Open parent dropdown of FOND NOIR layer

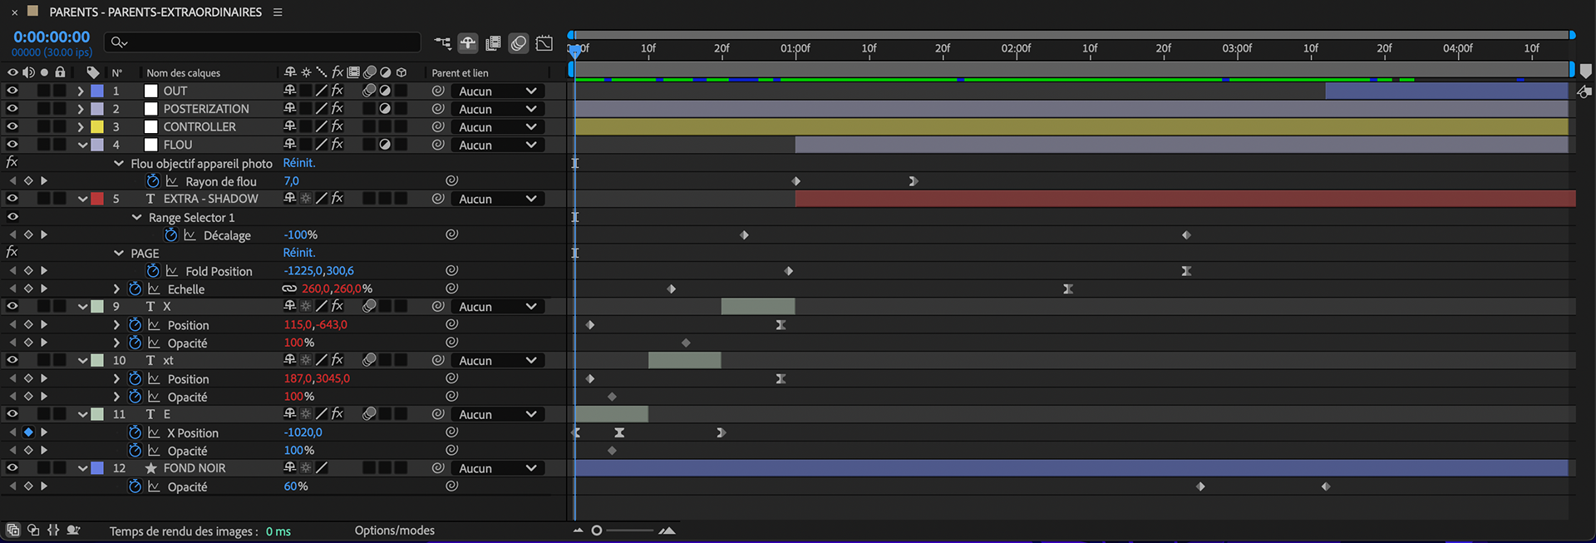coord(498,468)
